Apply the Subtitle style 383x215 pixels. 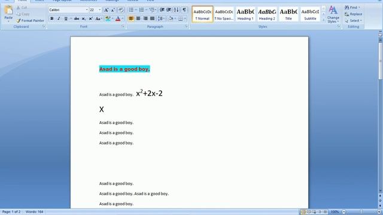(310, 14)
